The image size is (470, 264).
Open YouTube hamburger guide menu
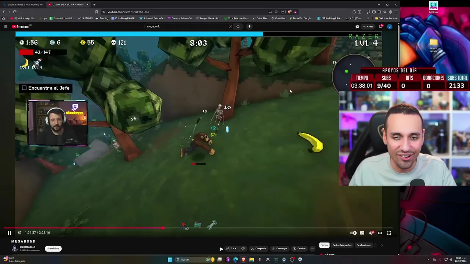(x=6, y=26)
